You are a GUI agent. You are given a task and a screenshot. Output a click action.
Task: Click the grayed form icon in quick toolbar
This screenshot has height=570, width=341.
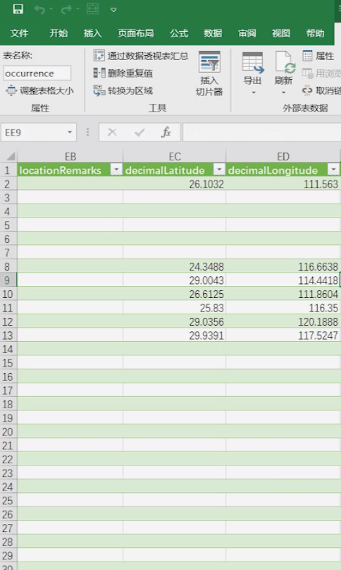click(x=92, y=8)
